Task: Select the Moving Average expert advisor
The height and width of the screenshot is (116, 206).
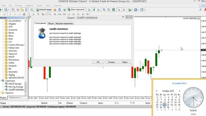Action: (x=16, y=87)
